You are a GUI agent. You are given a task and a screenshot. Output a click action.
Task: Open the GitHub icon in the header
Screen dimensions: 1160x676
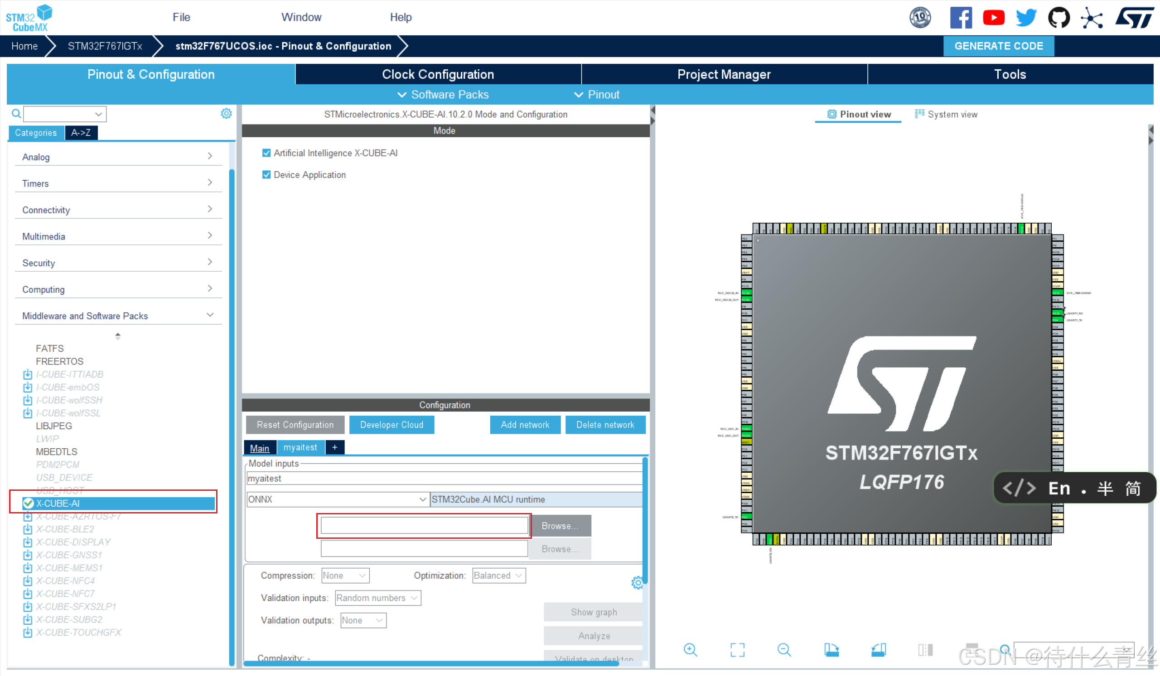click(1059, 18)
